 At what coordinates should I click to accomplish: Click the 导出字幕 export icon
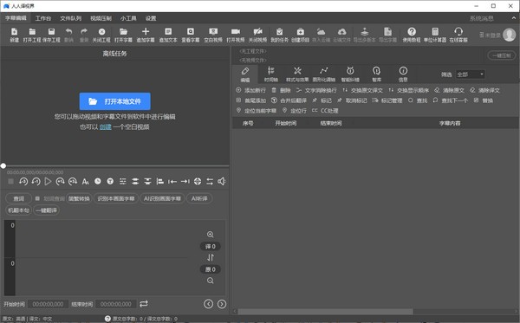pyautogui.click(x=387, y=35)
